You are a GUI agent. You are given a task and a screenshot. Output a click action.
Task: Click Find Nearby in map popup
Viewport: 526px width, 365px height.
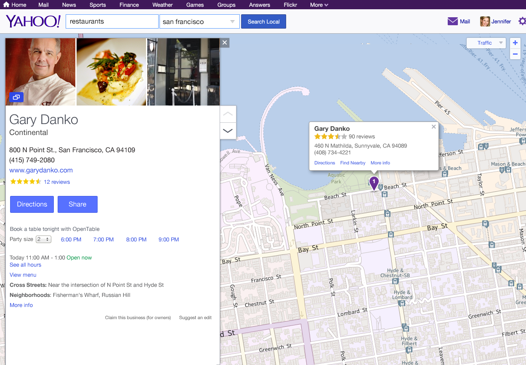353,163
